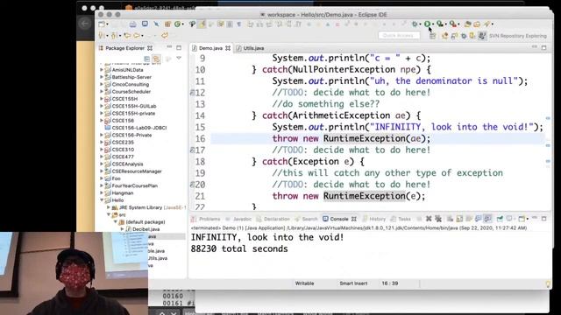Collapse the (default package) node
The image size is (561, 315).
115,221
